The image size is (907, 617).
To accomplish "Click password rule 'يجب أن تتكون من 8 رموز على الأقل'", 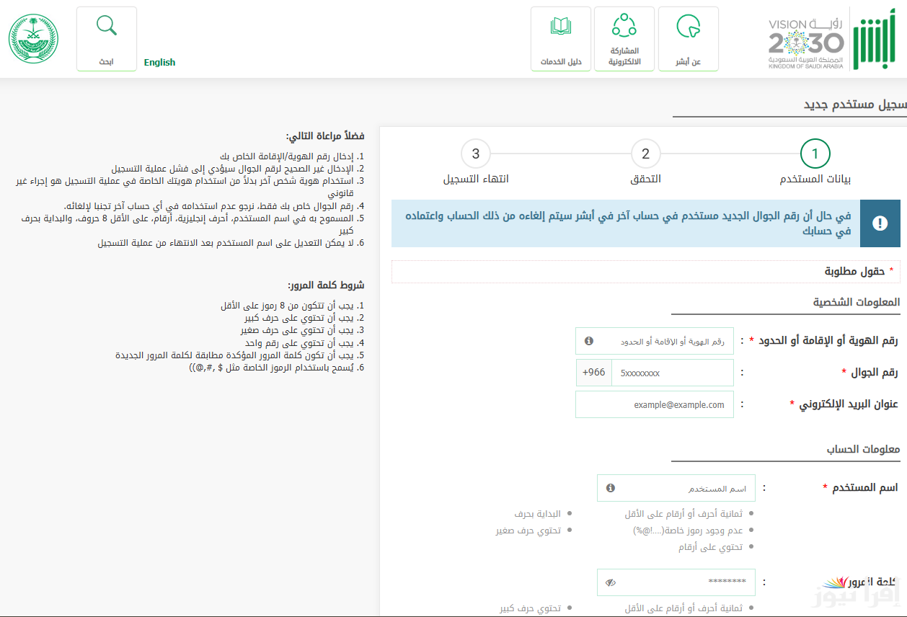I will pyautogui.click(x=293, y=306).
